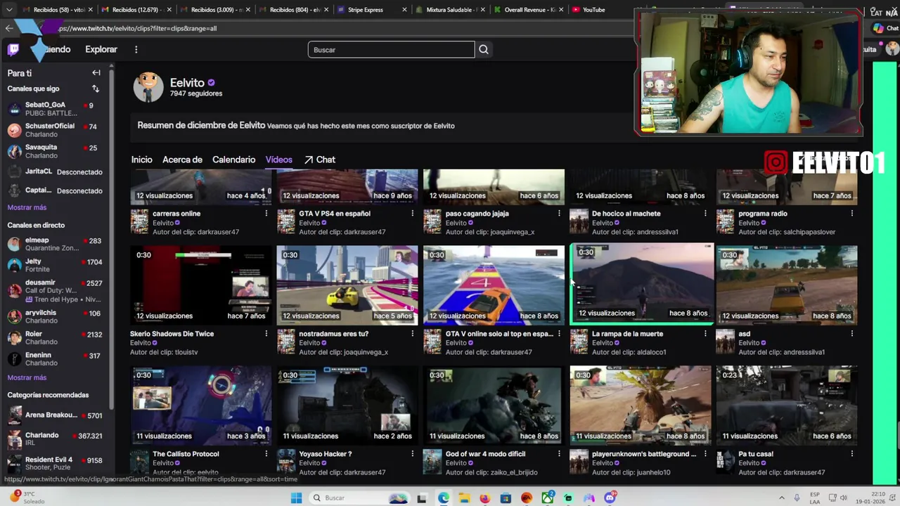900x506 pixels.
Task: Open the three-dot menu beside Explorar
Action: pos(136,49)
